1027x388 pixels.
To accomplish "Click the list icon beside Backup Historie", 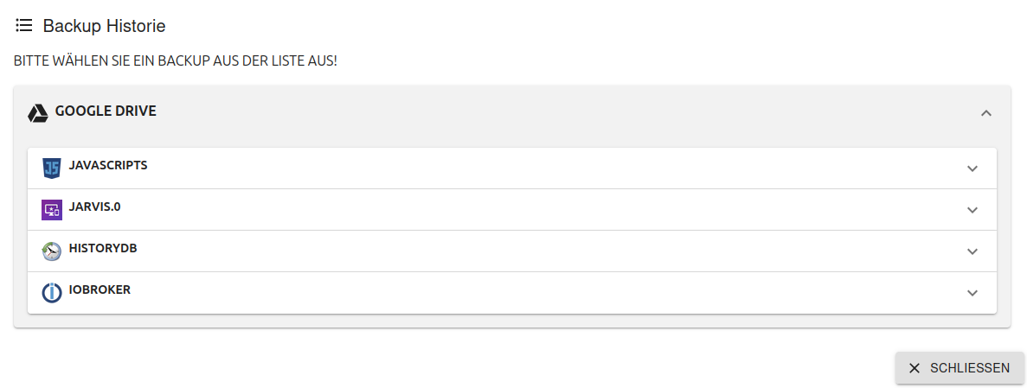I will click(x=24, y=26).
